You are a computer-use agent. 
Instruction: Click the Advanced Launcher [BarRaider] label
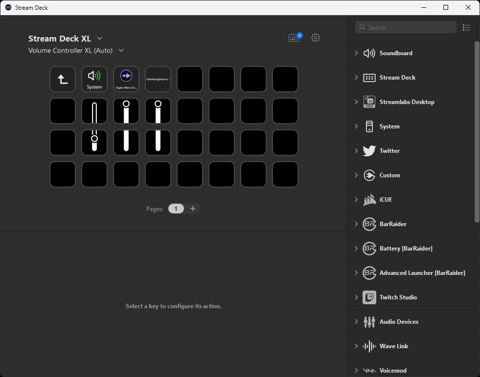pos(422,273)
